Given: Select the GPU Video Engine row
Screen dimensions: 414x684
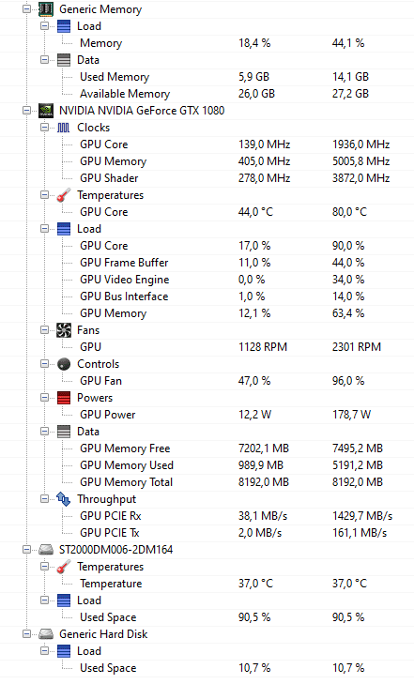Looking at the screenshot, I should click(207, 280).
